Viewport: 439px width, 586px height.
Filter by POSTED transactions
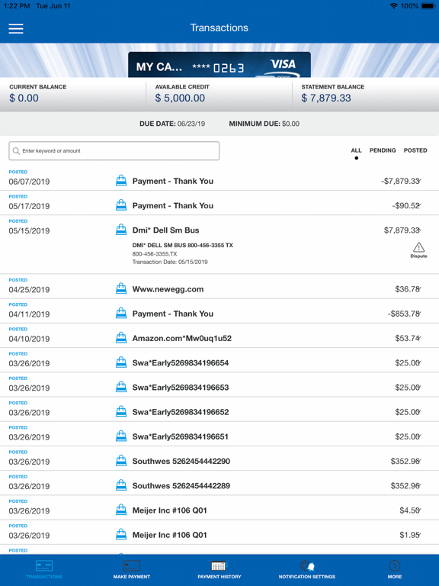[415, 150]
